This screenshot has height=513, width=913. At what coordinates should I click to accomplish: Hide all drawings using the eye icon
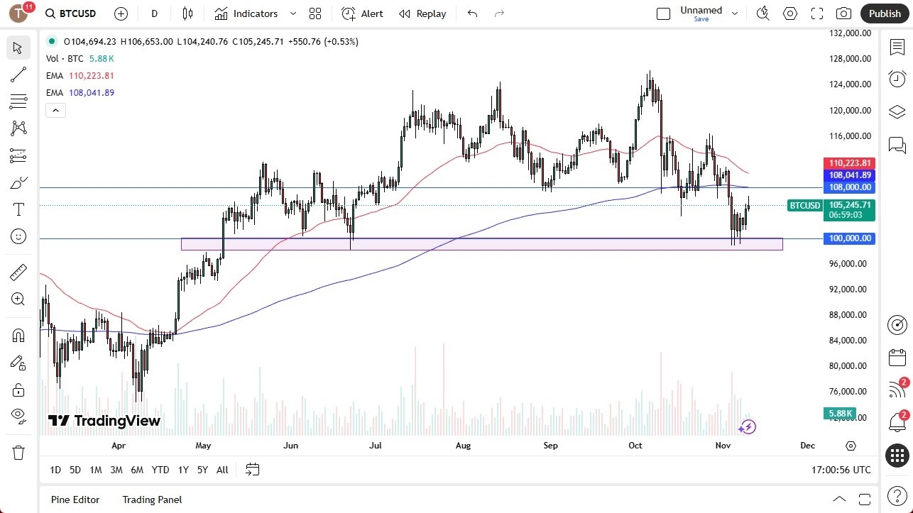(x=18, y=417)
